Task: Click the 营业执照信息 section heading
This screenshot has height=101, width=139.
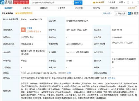Action: pos(8,13)
